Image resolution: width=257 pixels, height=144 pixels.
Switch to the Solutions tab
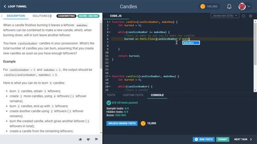pyautogui.click(x=40, y=16)
